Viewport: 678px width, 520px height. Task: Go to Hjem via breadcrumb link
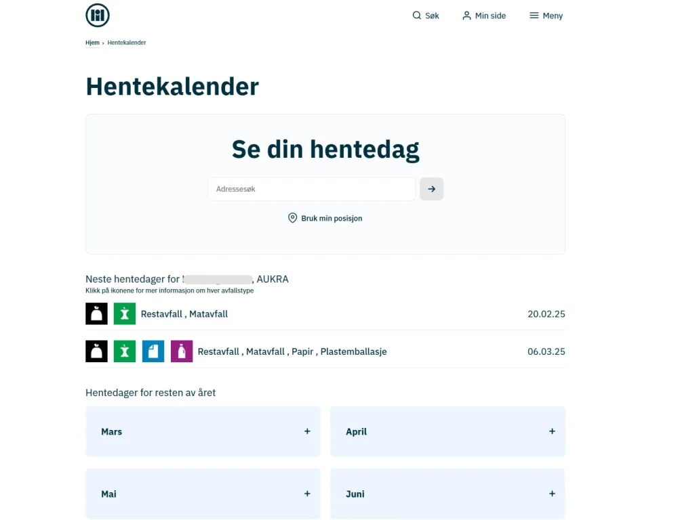click(92, 43)
